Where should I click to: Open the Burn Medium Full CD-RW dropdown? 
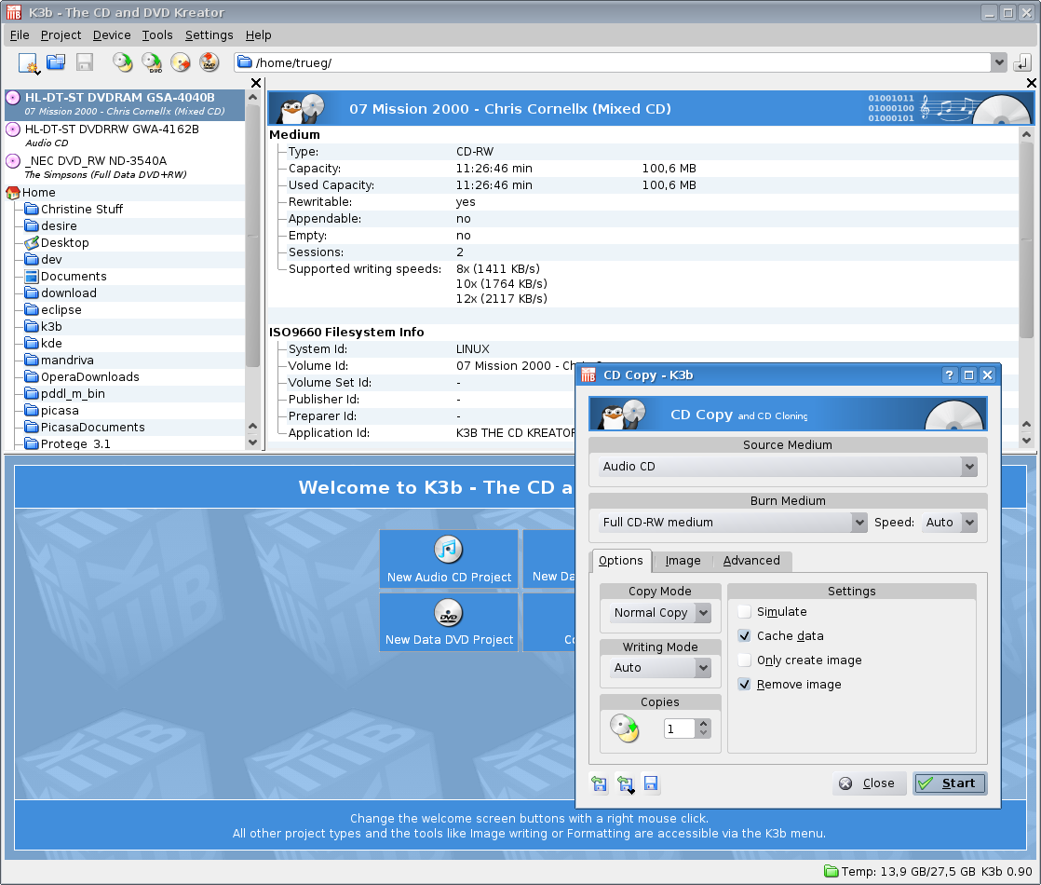click(732, 523)
